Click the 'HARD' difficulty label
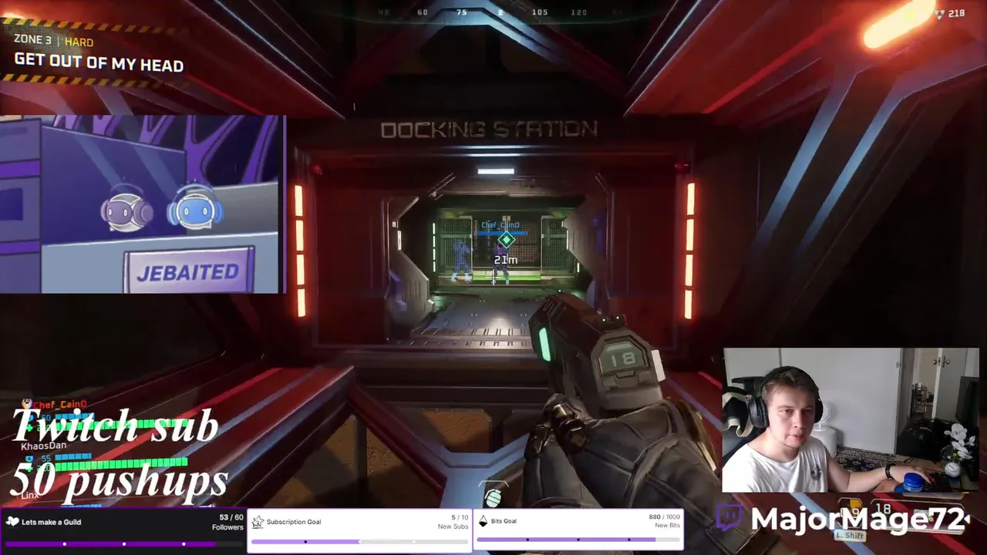The width and height of the screenshot is (987, 555). pyautogui.click(x=79, y=42)
